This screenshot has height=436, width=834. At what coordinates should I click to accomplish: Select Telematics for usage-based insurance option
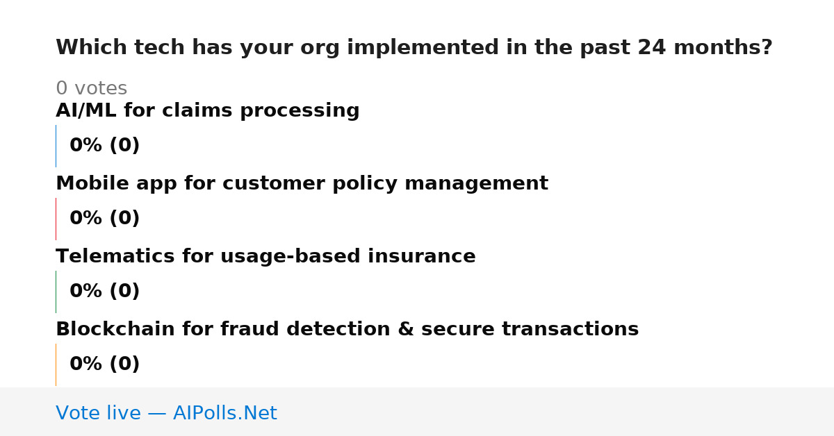pyautogui.click(x=265, y=257)
